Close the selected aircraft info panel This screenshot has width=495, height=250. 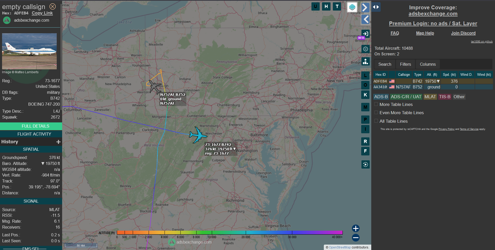pos(53,6)
